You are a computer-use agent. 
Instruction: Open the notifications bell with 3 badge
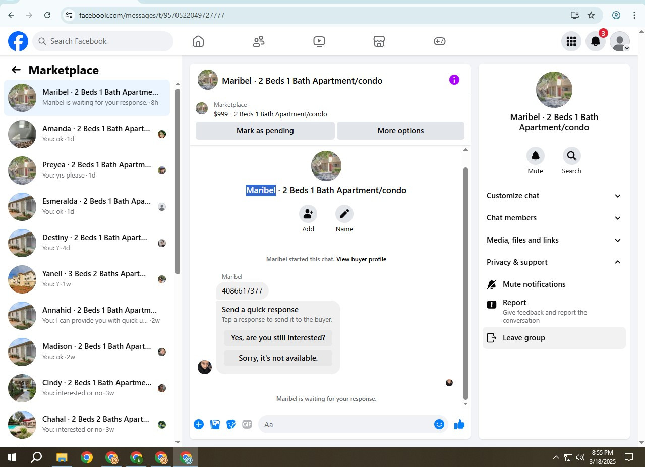tap(596, 41)
